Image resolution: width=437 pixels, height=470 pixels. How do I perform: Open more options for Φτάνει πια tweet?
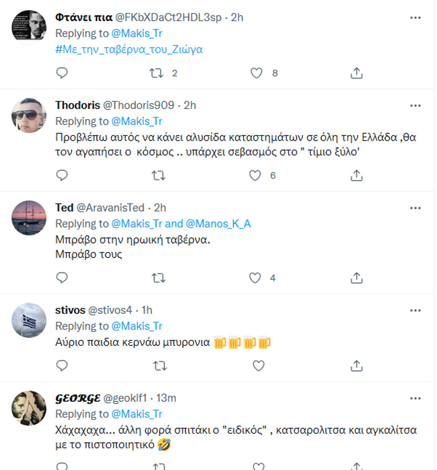pos(415,18)
